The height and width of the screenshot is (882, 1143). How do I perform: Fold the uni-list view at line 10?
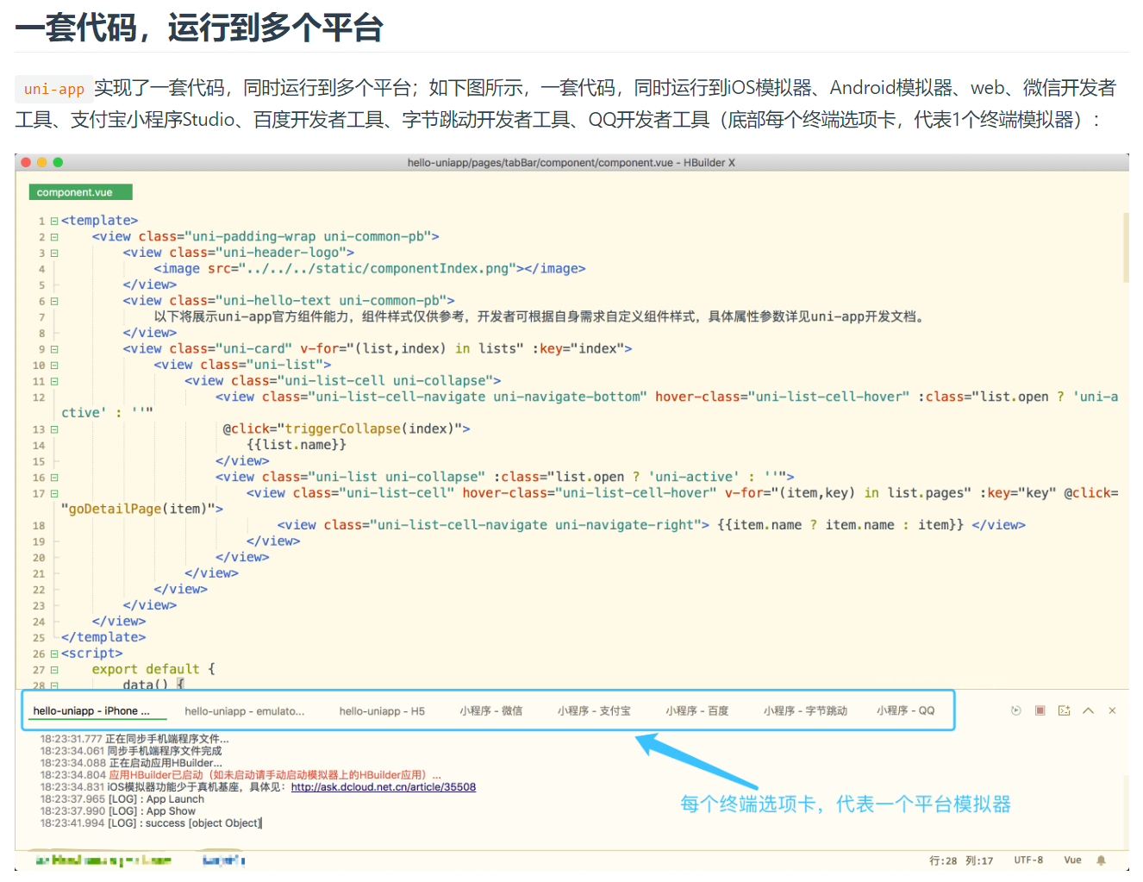tap(54, 366)
